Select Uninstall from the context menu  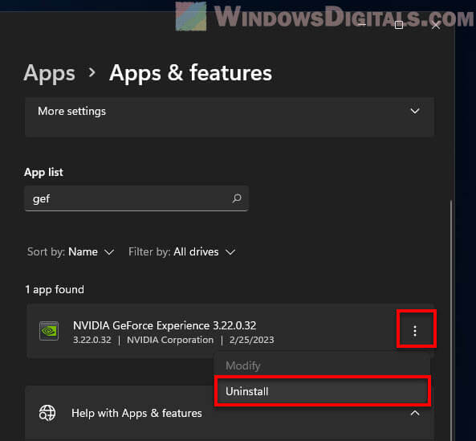(322, 391)
